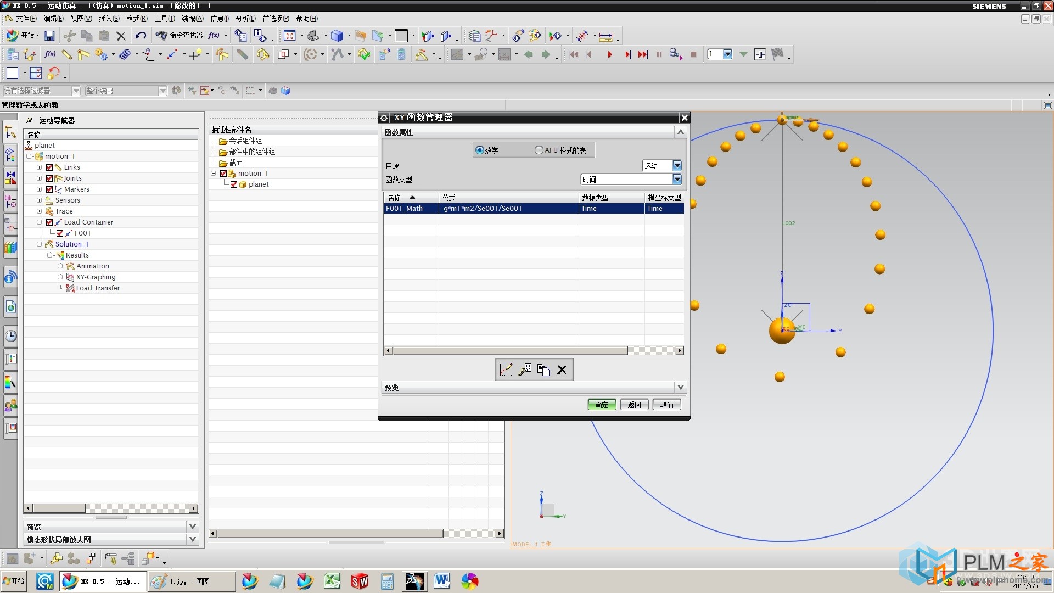Open the 首选项(P) menu
This screenshot has width=1054, height=593.
coord(276,19)
